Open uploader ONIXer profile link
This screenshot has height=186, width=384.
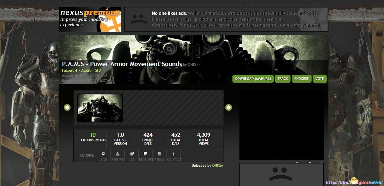pyautogui.click(x=218, y=166)
